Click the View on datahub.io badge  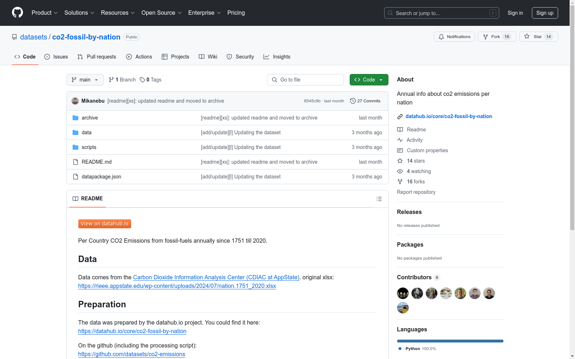click(x=105, y=224)
